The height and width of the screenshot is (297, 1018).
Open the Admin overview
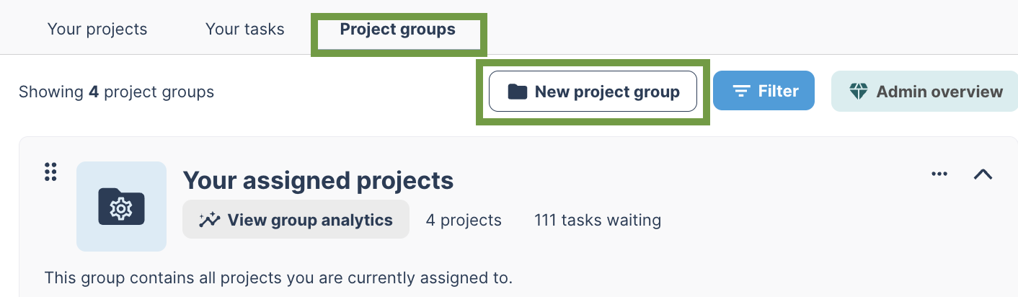(925, 92)
